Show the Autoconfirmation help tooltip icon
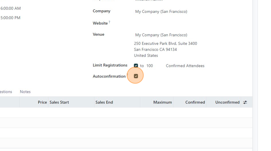This screenshot has width=271, height=151. [x=127, y=75]
